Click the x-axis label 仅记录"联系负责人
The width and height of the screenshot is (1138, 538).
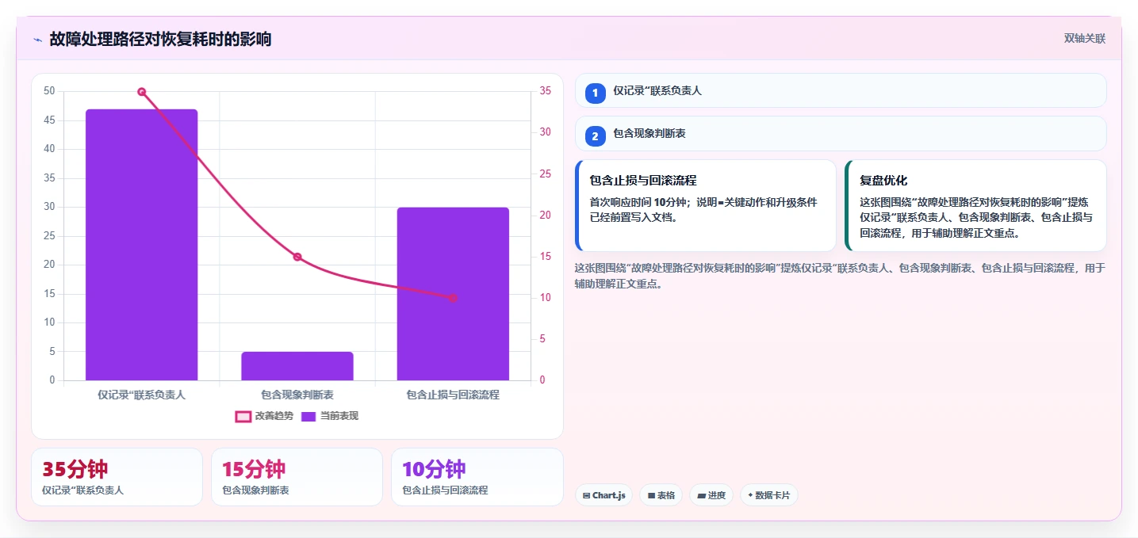click(142, 395)
